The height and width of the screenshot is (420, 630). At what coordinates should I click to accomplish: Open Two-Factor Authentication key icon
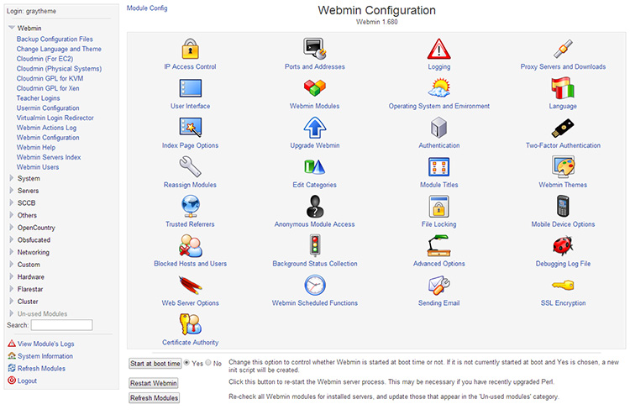click(x=563, y=128)
